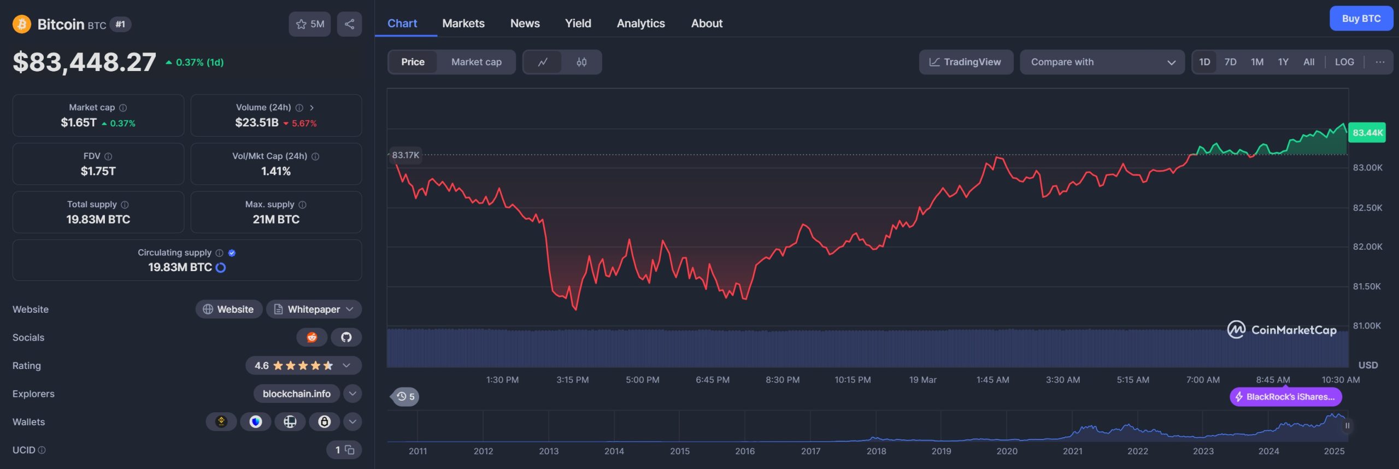Expand the 4.6 rating dropdown
Image resolution: width=1399 pixels, height=469 pixels.
pyautogui.click(x=346, y=365)
